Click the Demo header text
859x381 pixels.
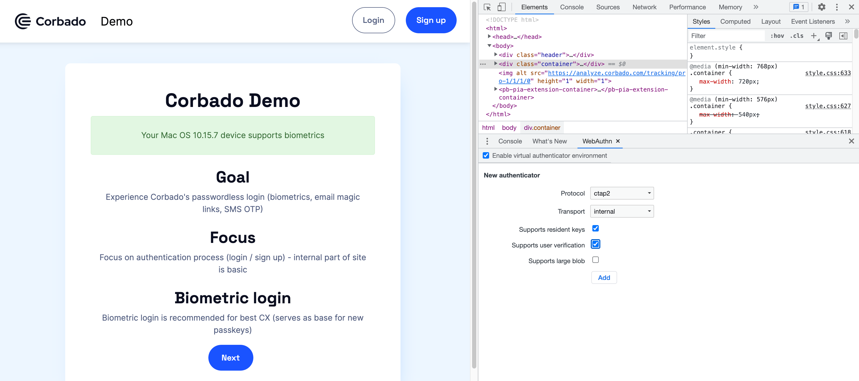[x=117, y=21]
